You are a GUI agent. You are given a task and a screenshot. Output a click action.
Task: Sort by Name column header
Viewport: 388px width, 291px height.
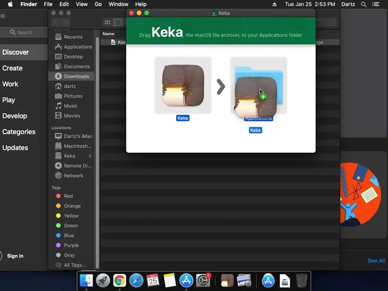[x=108, y=34]
